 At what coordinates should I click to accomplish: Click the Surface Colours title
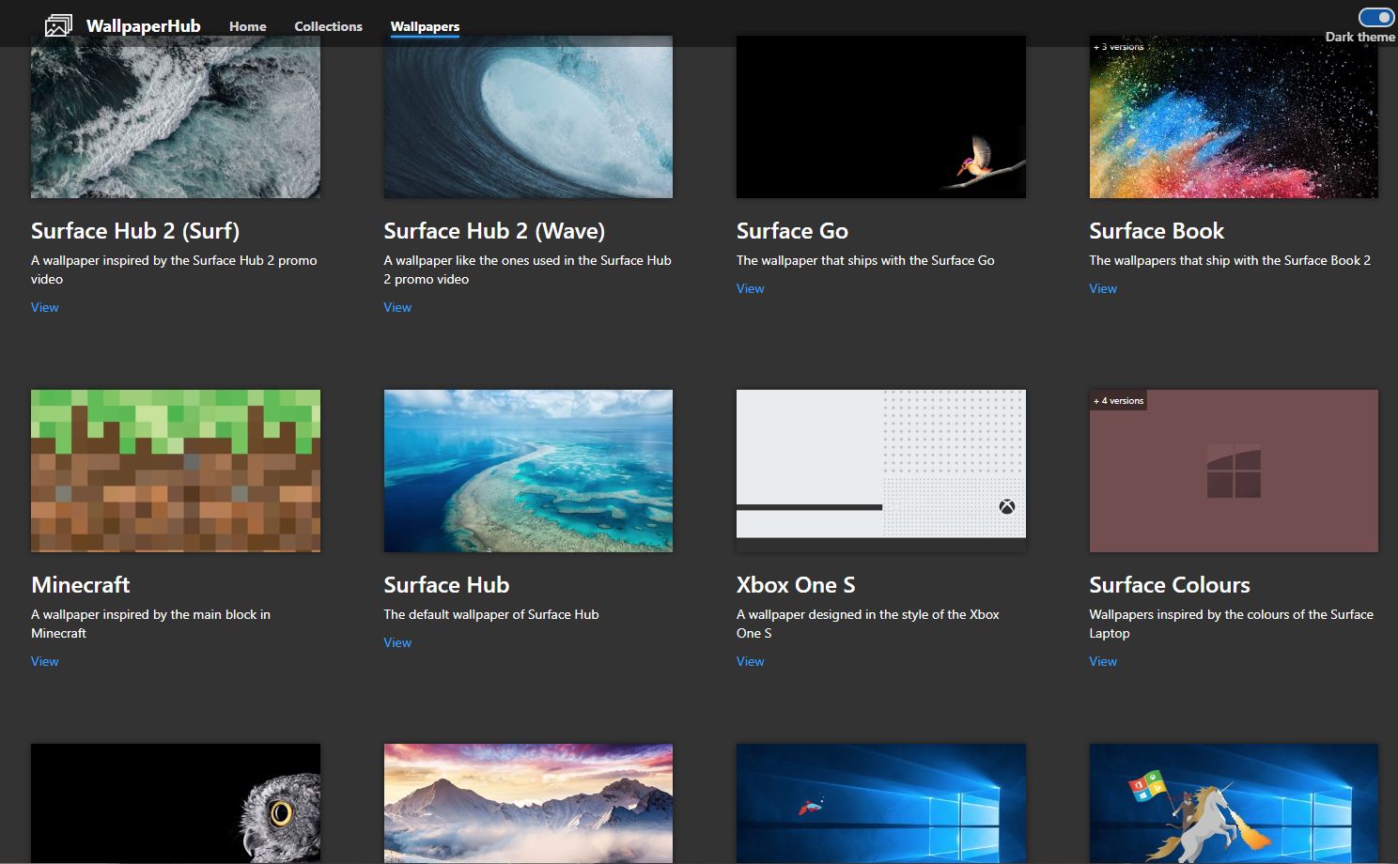(1170, 585)
